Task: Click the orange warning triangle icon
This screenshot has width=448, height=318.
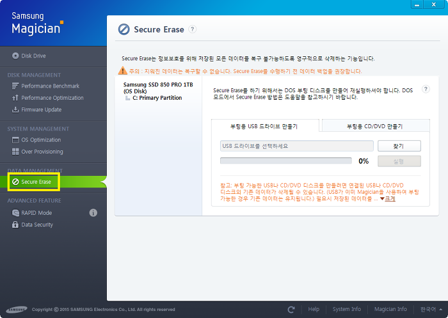Action: click(x=123, y=70)
